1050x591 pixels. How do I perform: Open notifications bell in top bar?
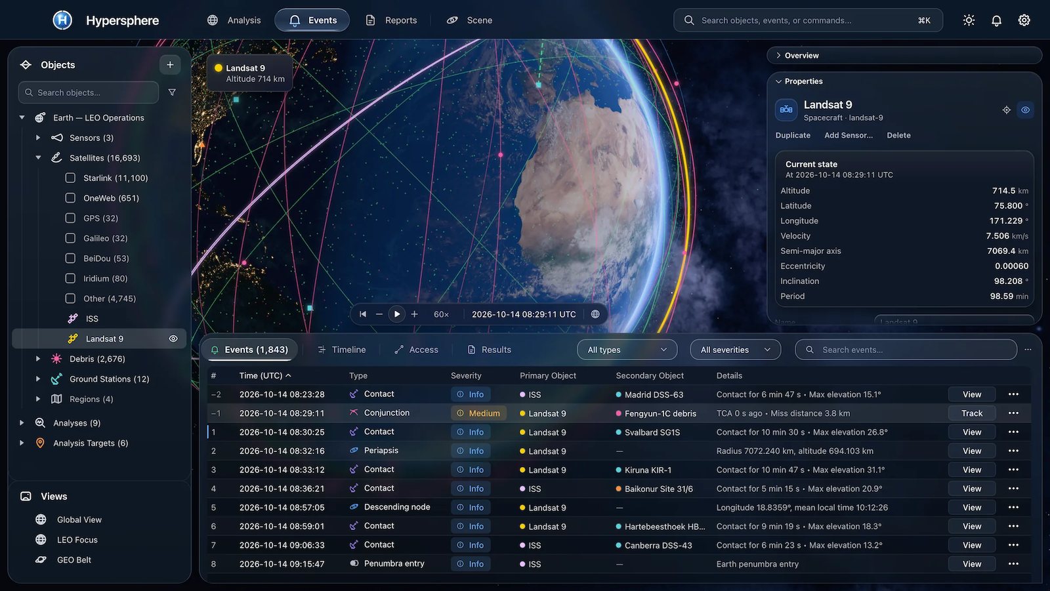click(x=996, y=20)
